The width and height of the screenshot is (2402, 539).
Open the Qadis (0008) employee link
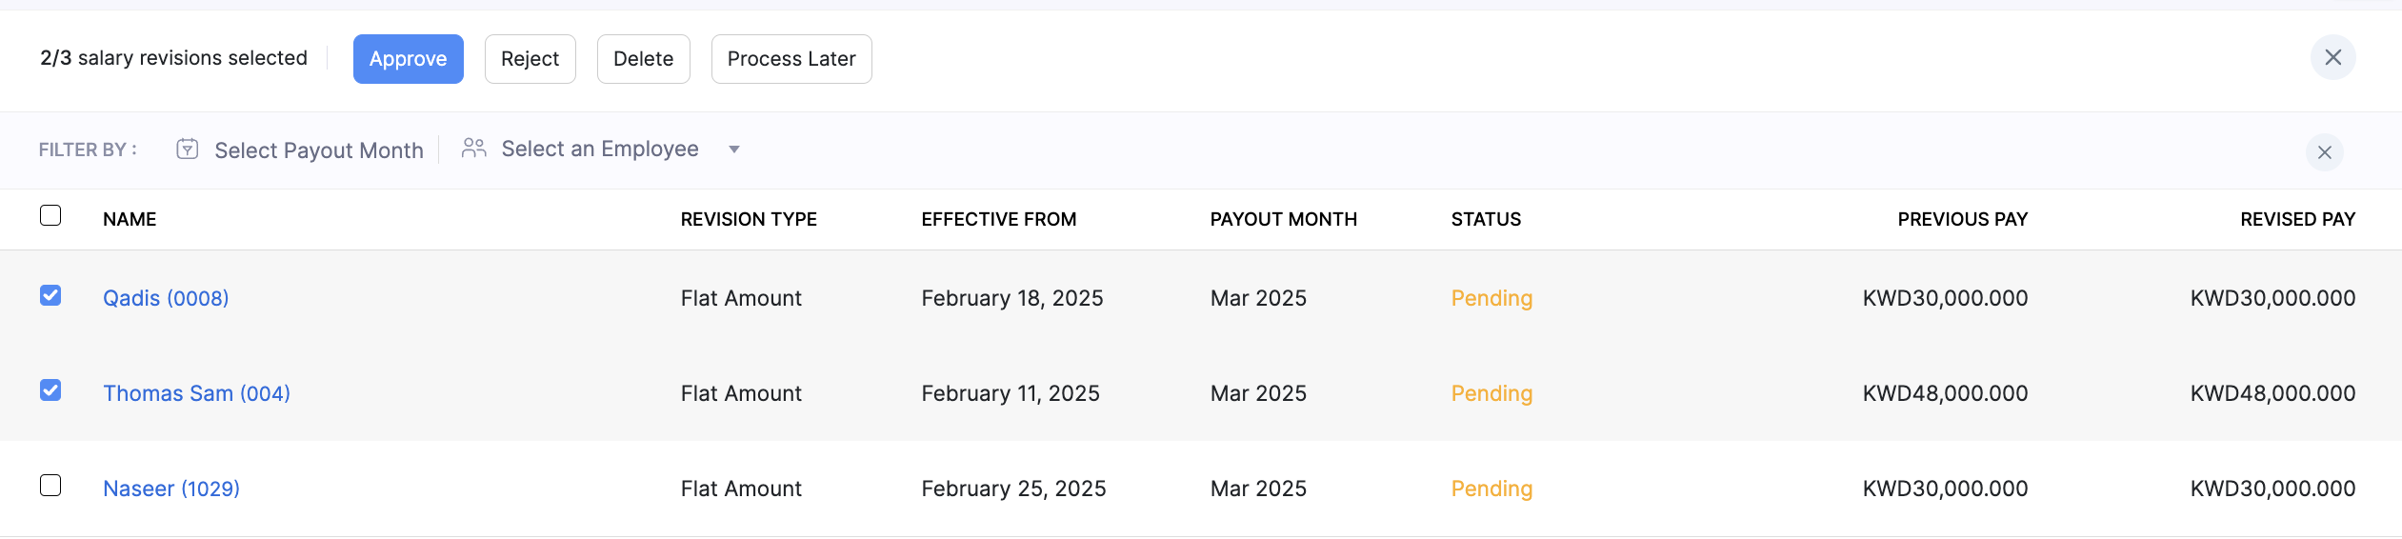166,298
